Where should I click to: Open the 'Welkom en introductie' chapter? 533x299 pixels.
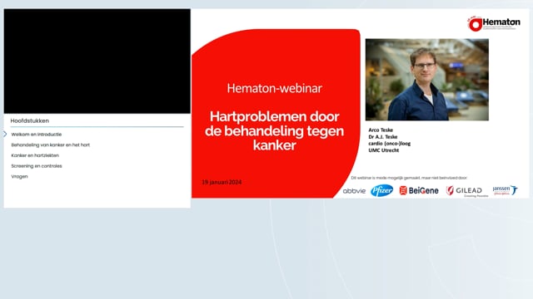pos(37,135)
